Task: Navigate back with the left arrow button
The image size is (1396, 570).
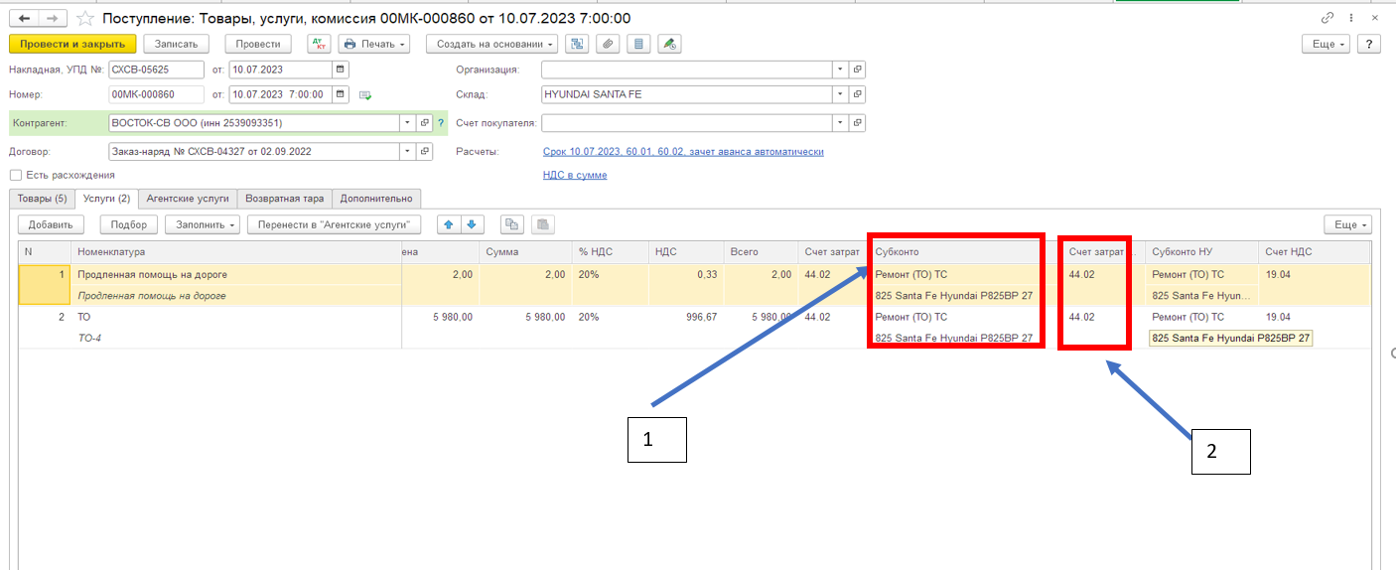Action: [x=24, y=19]
